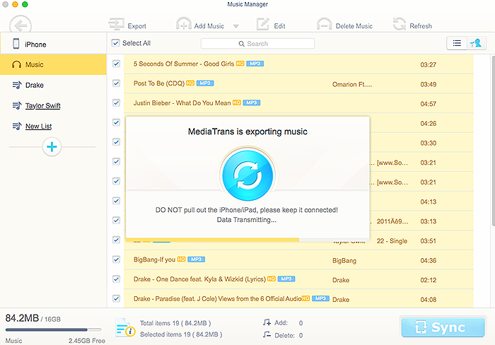Click HD badge on One Dance row
Screen dimensions: 495x345
coord(271,279)
